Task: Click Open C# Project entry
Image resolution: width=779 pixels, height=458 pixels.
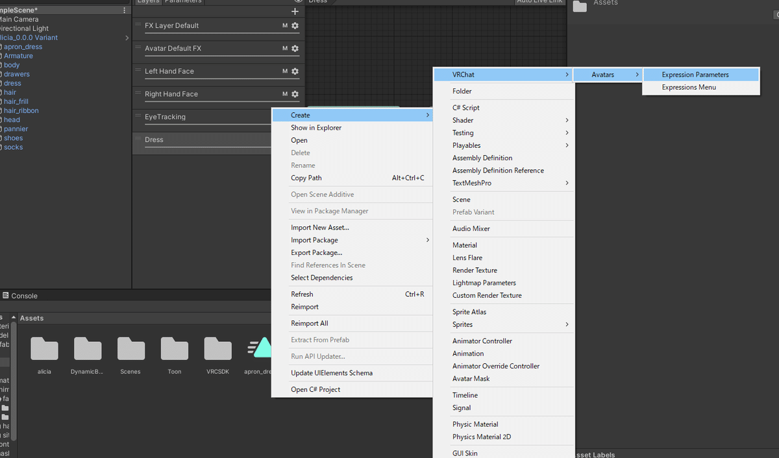Action: 352,390
